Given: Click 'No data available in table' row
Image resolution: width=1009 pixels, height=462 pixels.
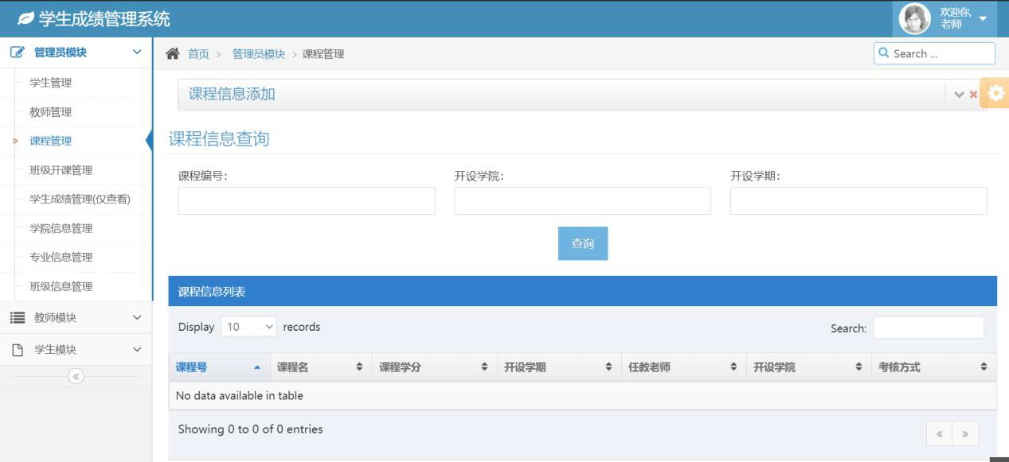Looking at the screenshot, I should 582,396.
